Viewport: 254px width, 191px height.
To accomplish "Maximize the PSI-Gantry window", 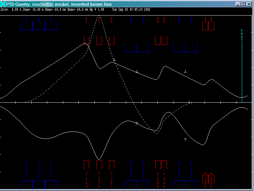I will click(243, 4).
